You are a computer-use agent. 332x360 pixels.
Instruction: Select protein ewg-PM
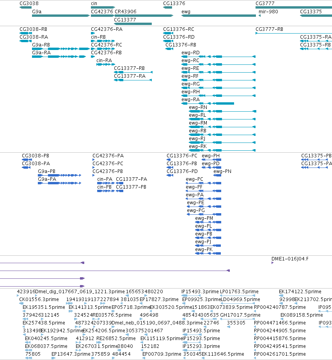point(208,222)
